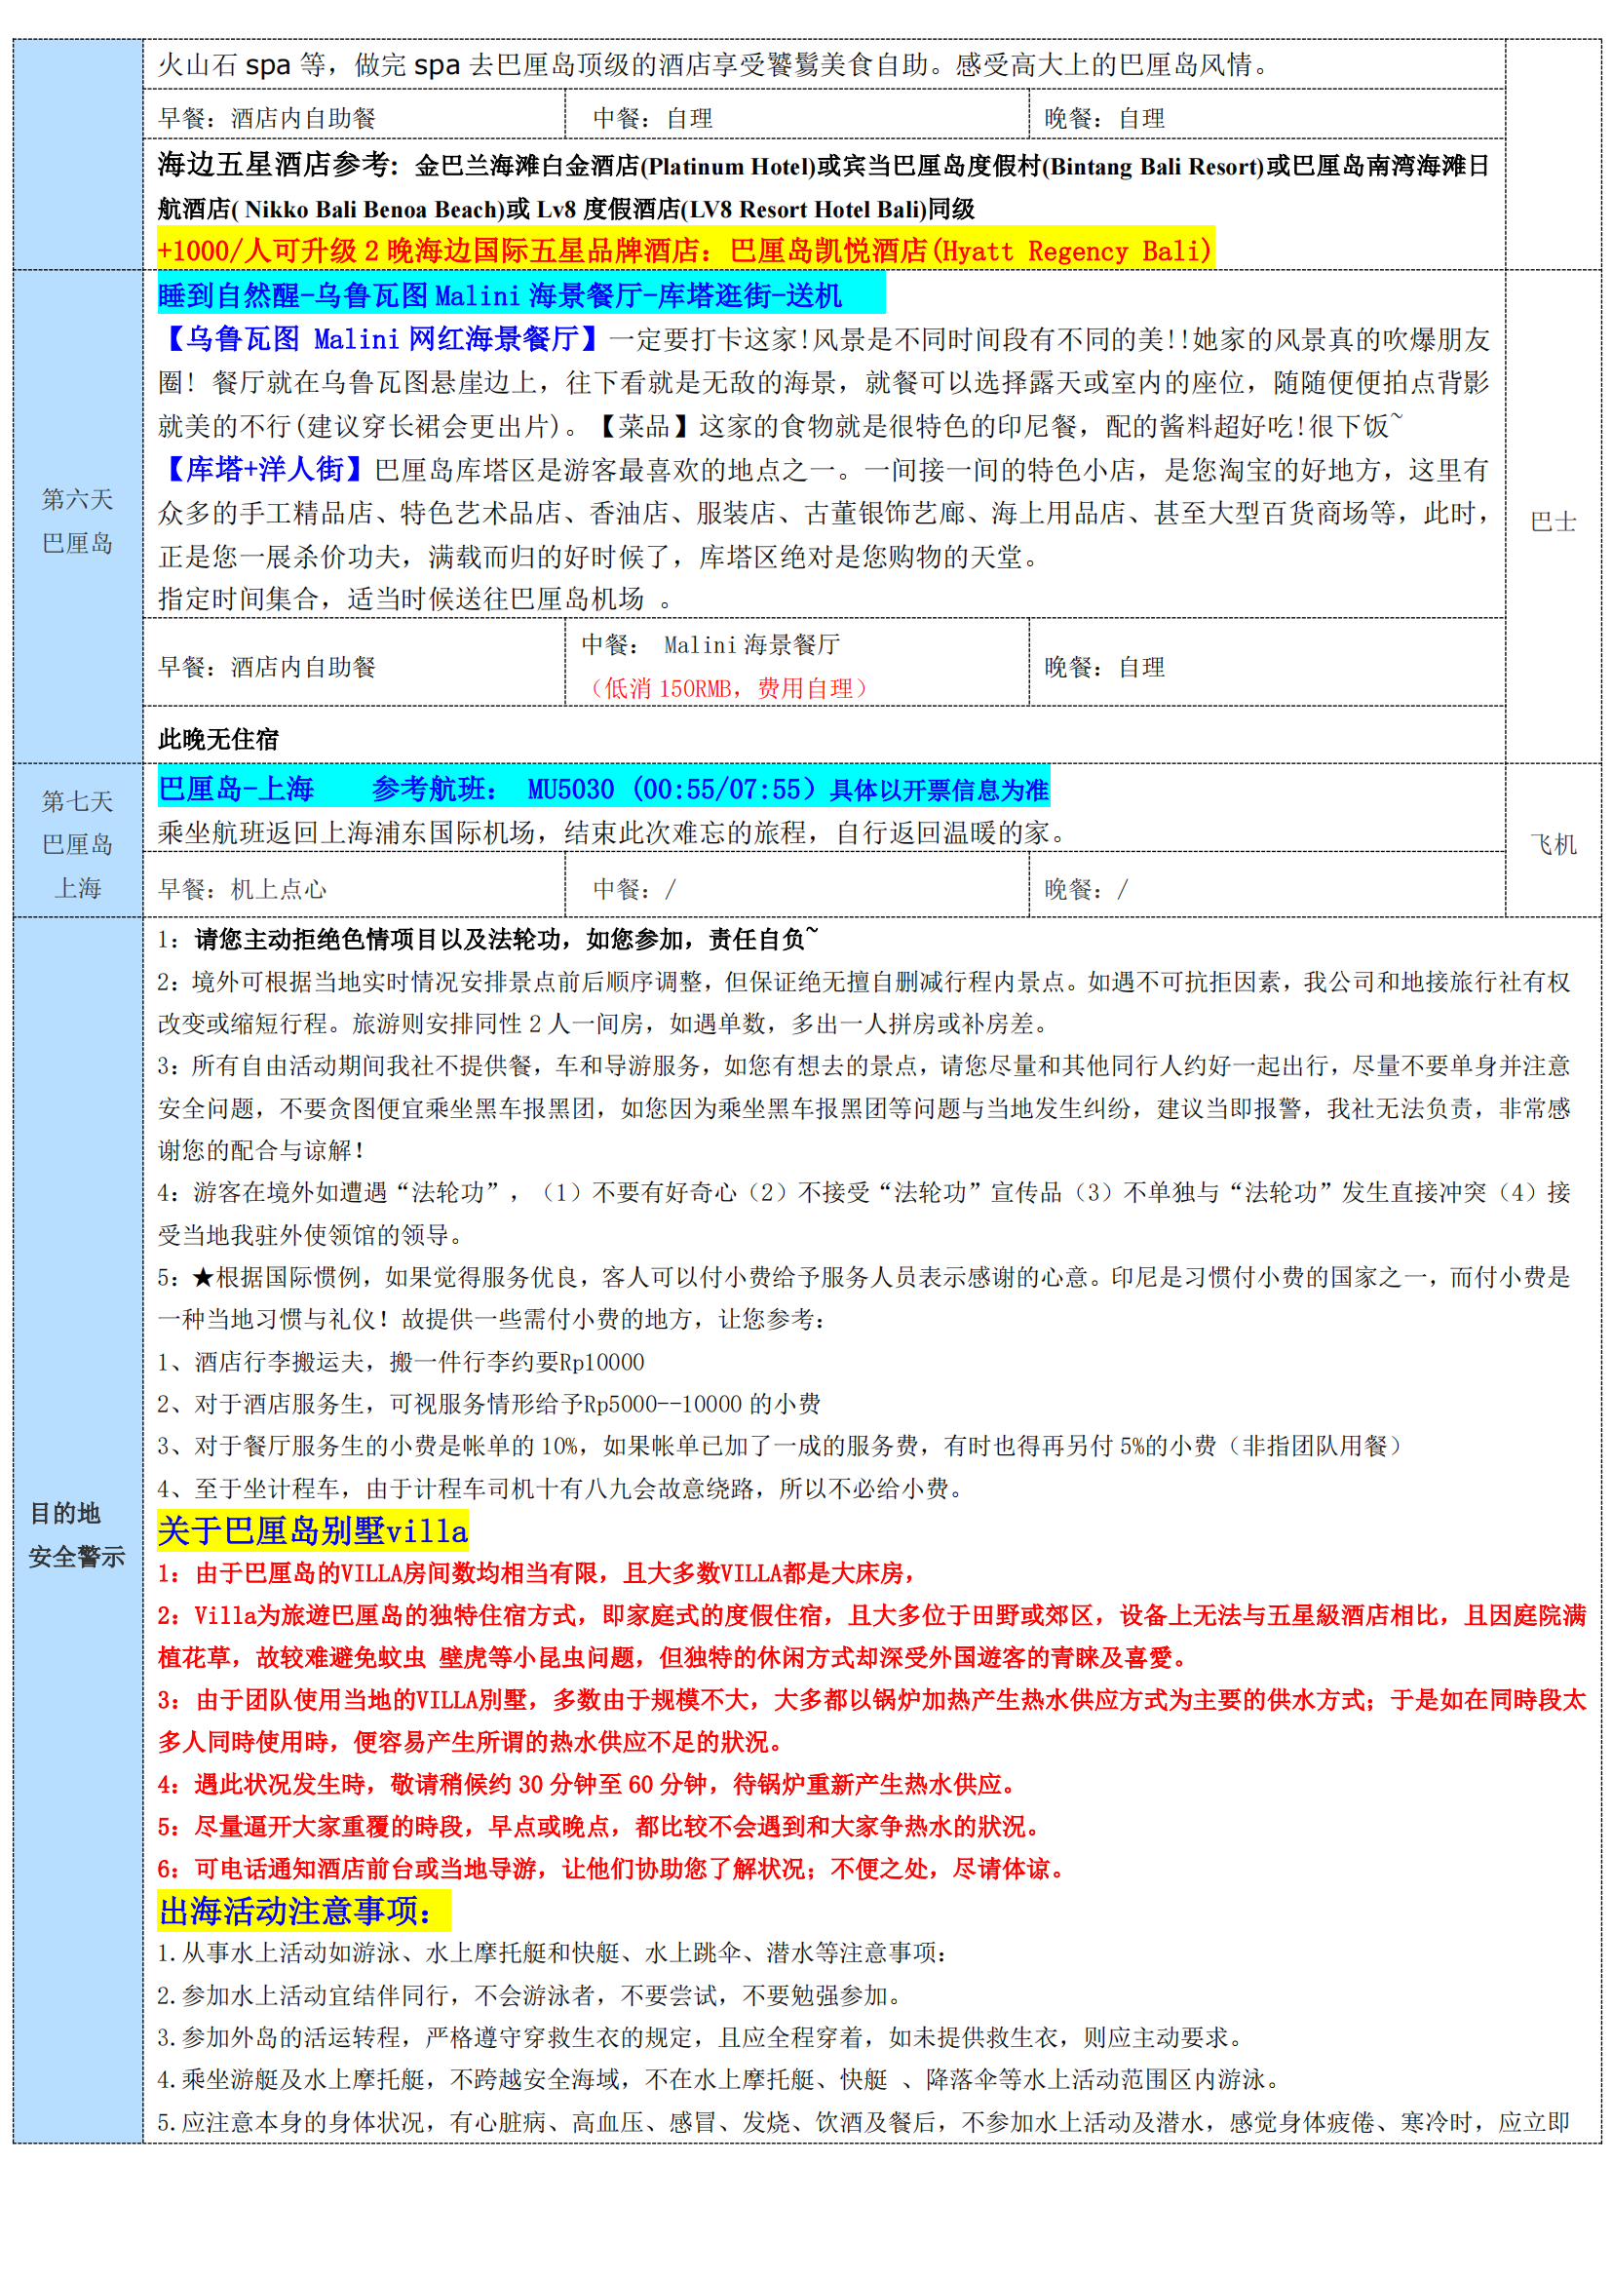Click the 【乌鲁瓦图 Malini 网红海景餐厅】 title

pyautogui.click(x=381, y=339)
